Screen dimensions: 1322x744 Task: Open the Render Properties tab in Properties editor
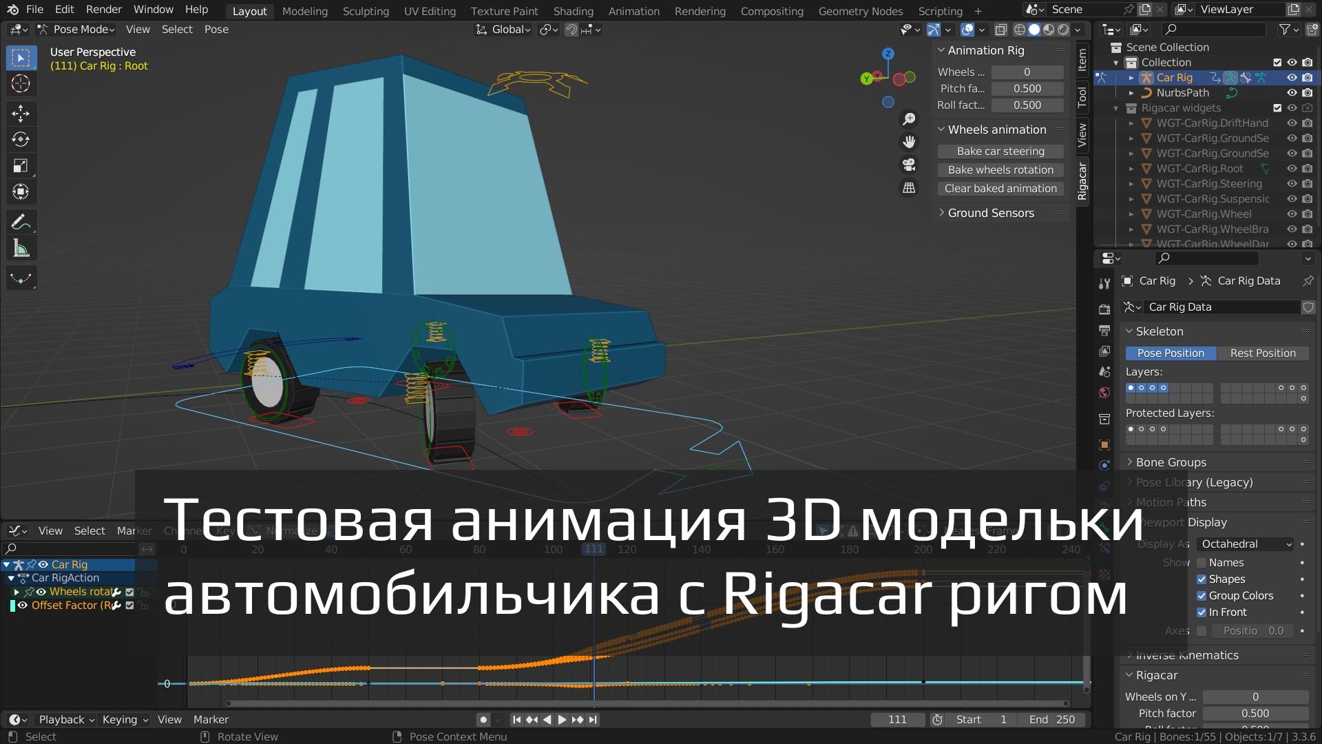point(1104,309)
